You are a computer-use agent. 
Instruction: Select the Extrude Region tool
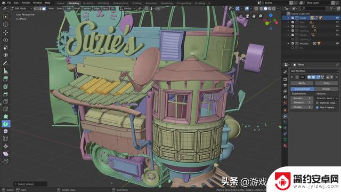[6, 79]
